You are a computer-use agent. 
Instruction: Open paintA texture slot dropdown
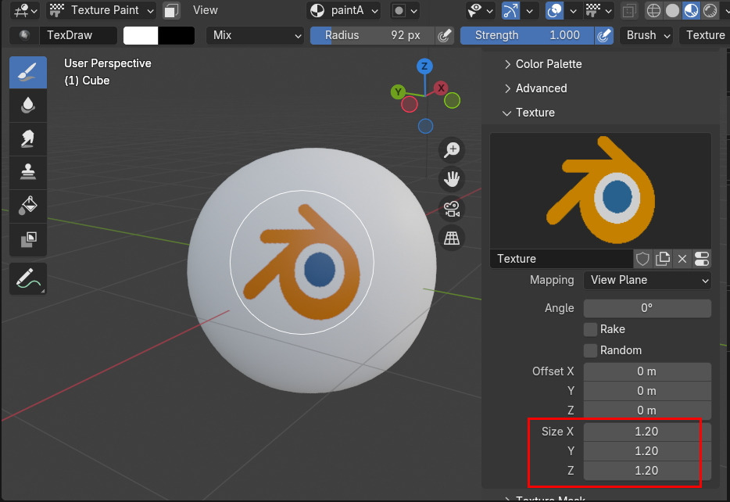coord(343,10)
